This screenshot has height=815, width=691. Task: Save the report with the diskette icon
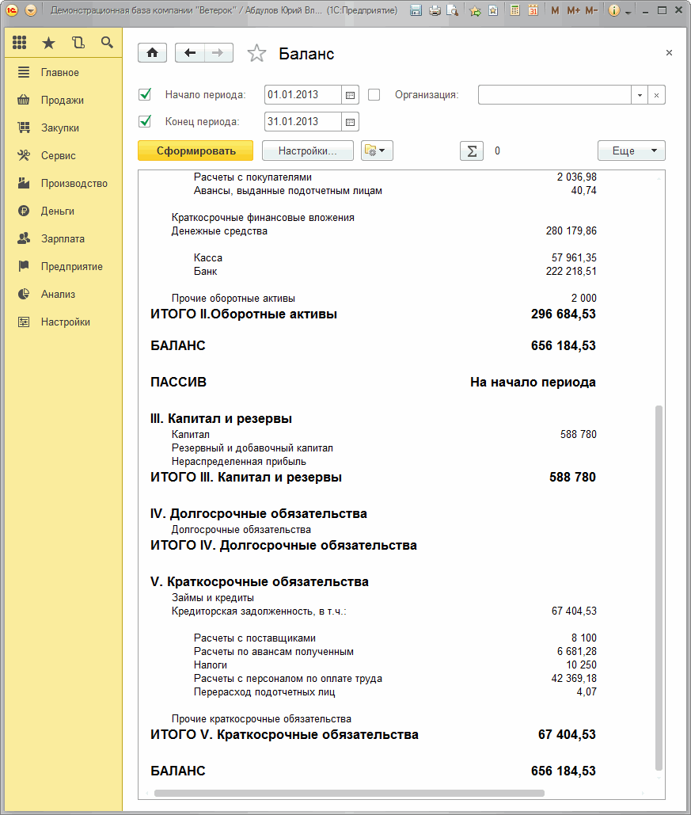coord(416,10)
